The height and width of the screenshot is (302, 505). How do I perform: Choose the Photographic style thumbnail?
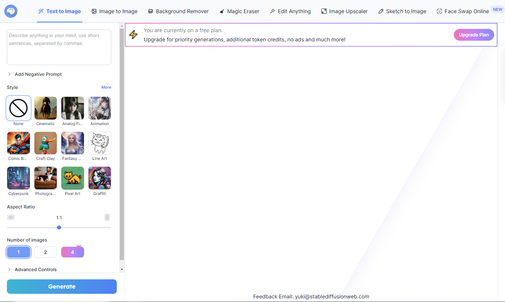46,178
